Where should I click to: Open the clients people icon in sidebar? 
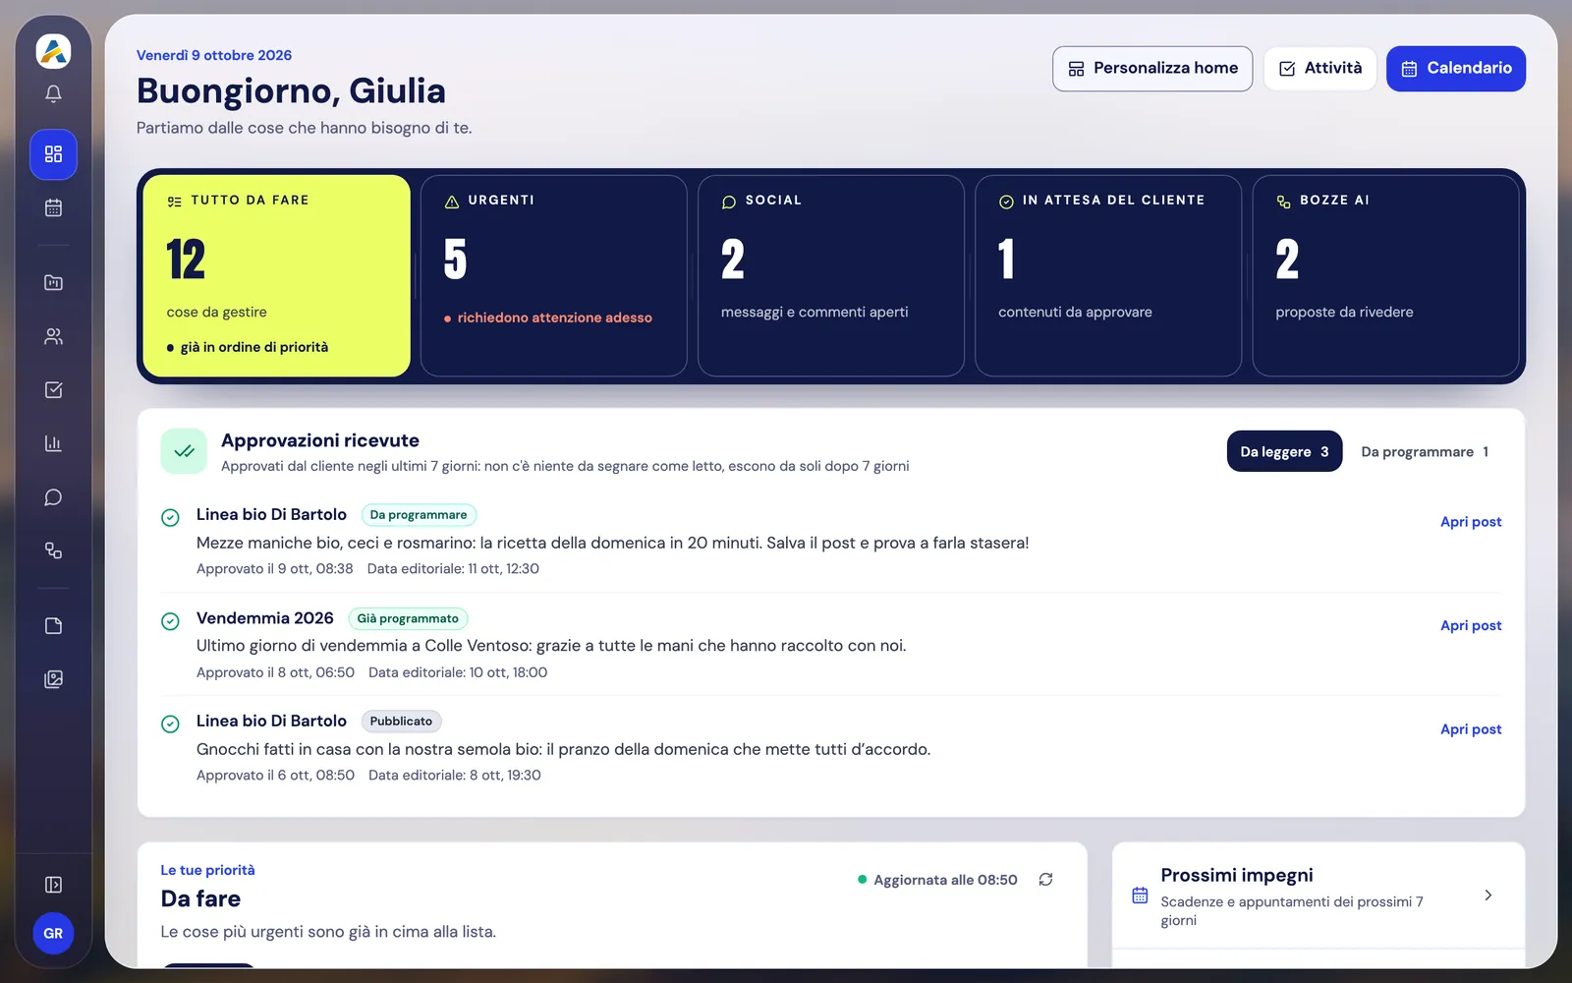click(53, 336)
